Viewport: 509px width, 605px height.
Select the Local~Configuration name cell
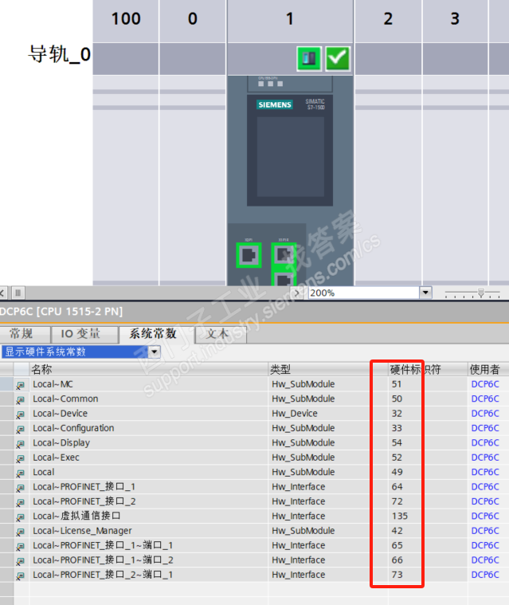coord(149,428)
